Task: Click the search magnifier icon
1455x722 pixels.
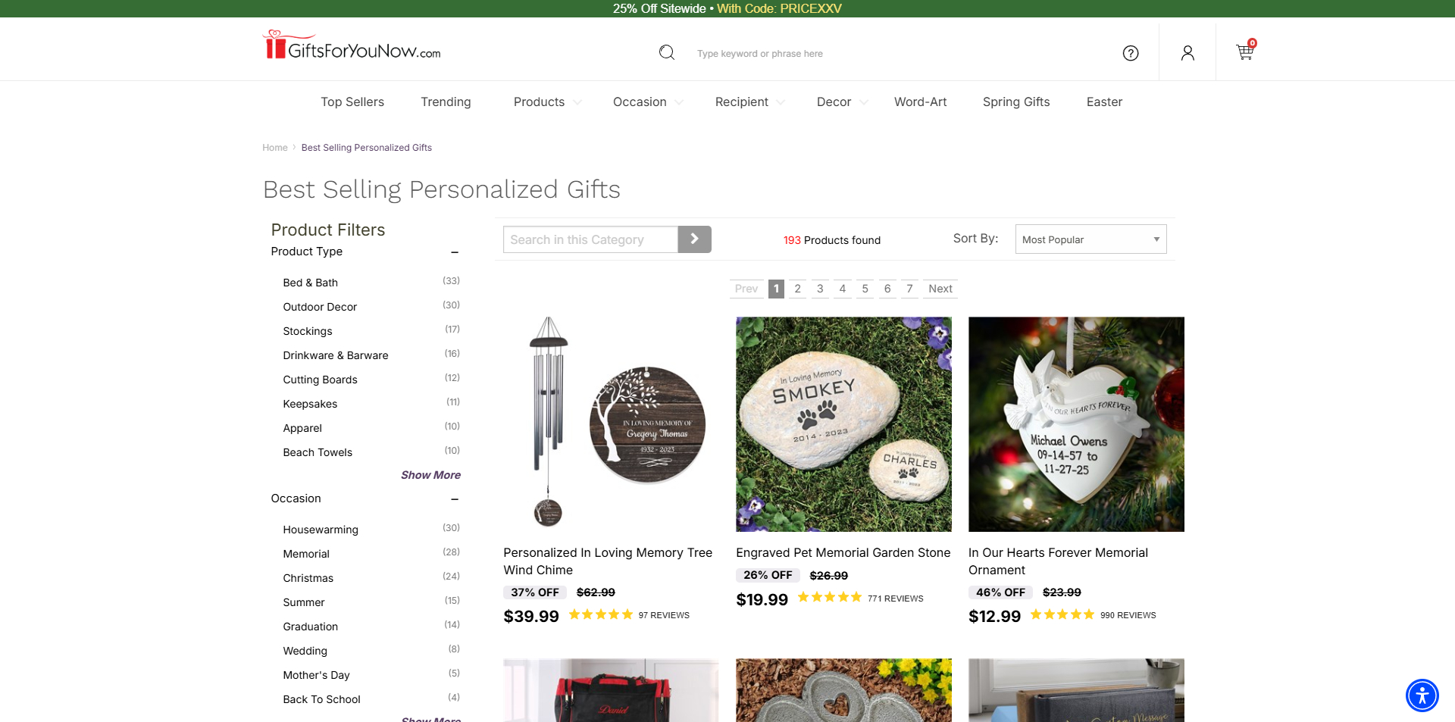Action: click(x=667, y=52)
